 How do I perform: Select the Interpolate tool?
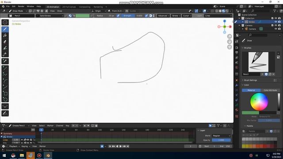click(5, 106)
